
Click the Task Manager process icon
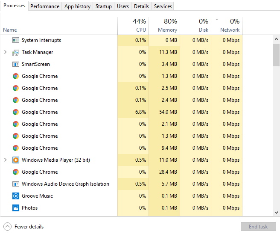[x=16, y=53]
